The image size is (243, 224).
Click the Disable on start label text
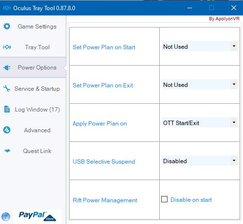(x=191, y=200)
